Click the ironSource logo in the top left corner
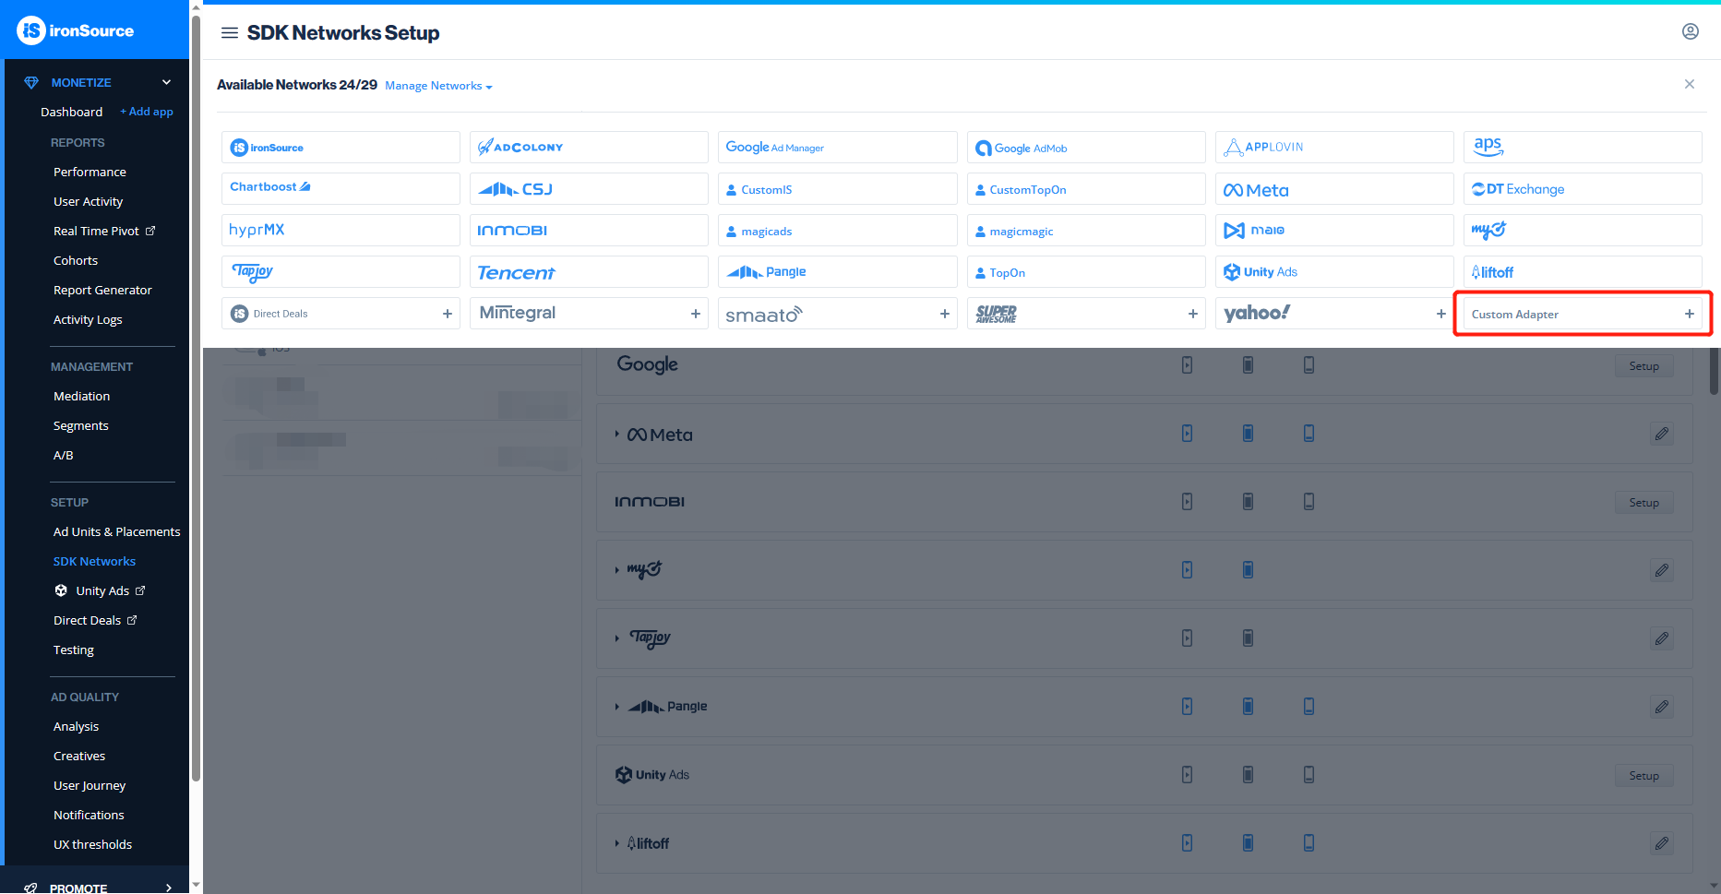Viewport: 1721px width, 894px height. click(74, 30)
